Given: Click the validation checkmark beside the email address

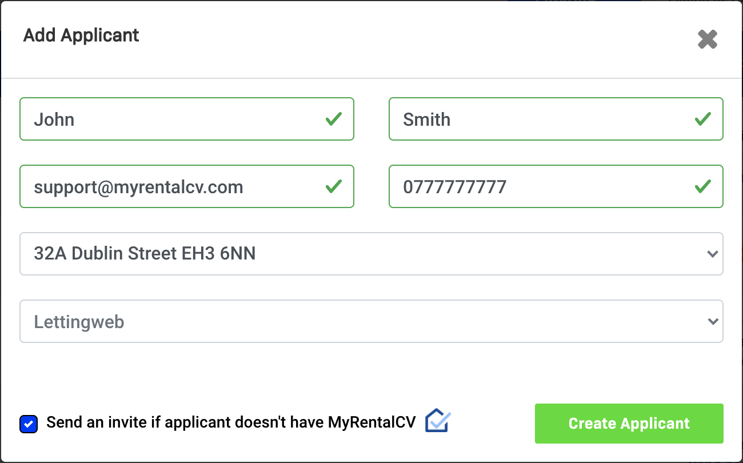Looking at the screenshot, I should (x=334, y=186).
